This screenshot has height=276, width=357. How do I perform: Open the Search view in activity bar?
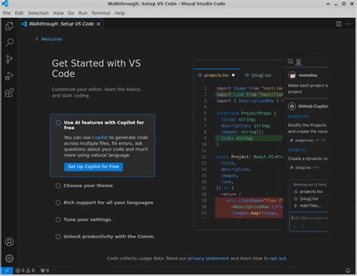coord(9,42)
